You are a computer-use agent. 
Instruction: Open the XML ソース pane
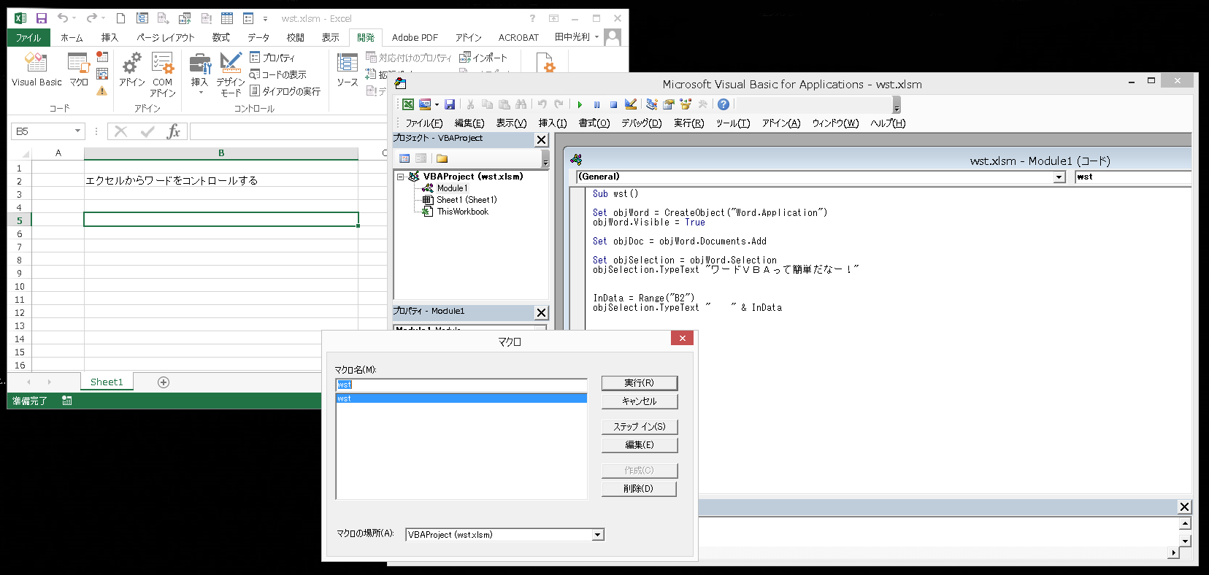(x=348, y=70)
